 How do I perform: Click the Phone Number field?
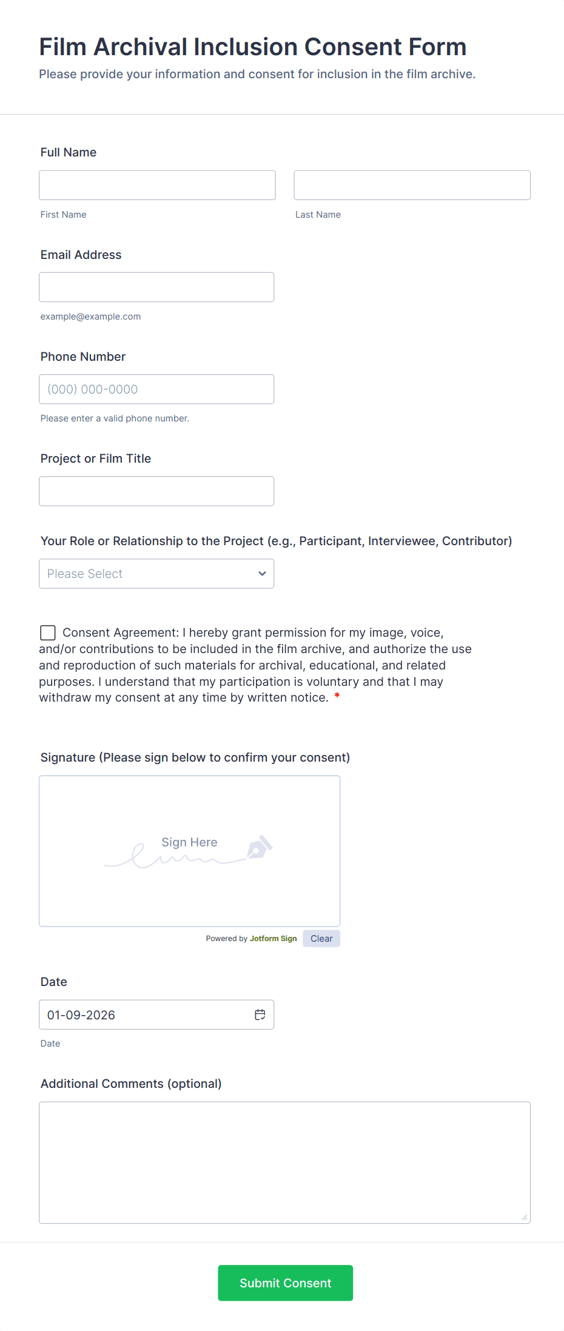[x=156, y=389]
